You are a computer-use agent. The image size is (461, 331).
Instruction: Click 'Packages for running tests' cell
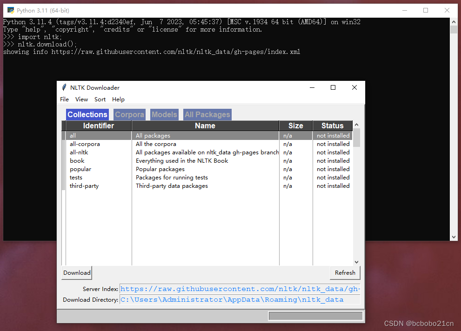pyautogui.click(x=172, y=178)
